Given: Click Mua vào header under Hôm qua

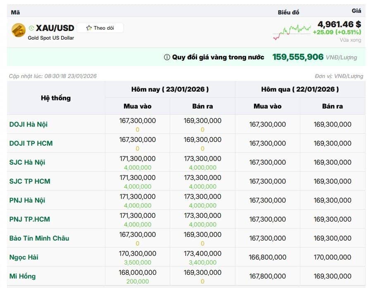Looking at the screenshot, I should 268,106.
